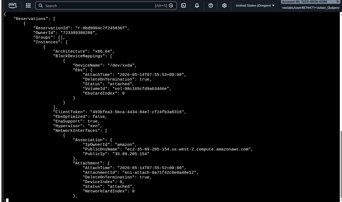Open the AWS console home logo
Image resolution: width=342 pixels, height=202 pixels.
point(12,5)
